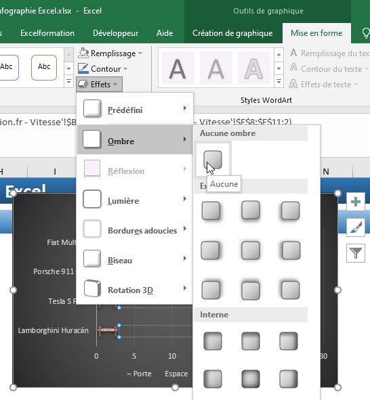Click the Porsche 911 axis label

[54, 271]
